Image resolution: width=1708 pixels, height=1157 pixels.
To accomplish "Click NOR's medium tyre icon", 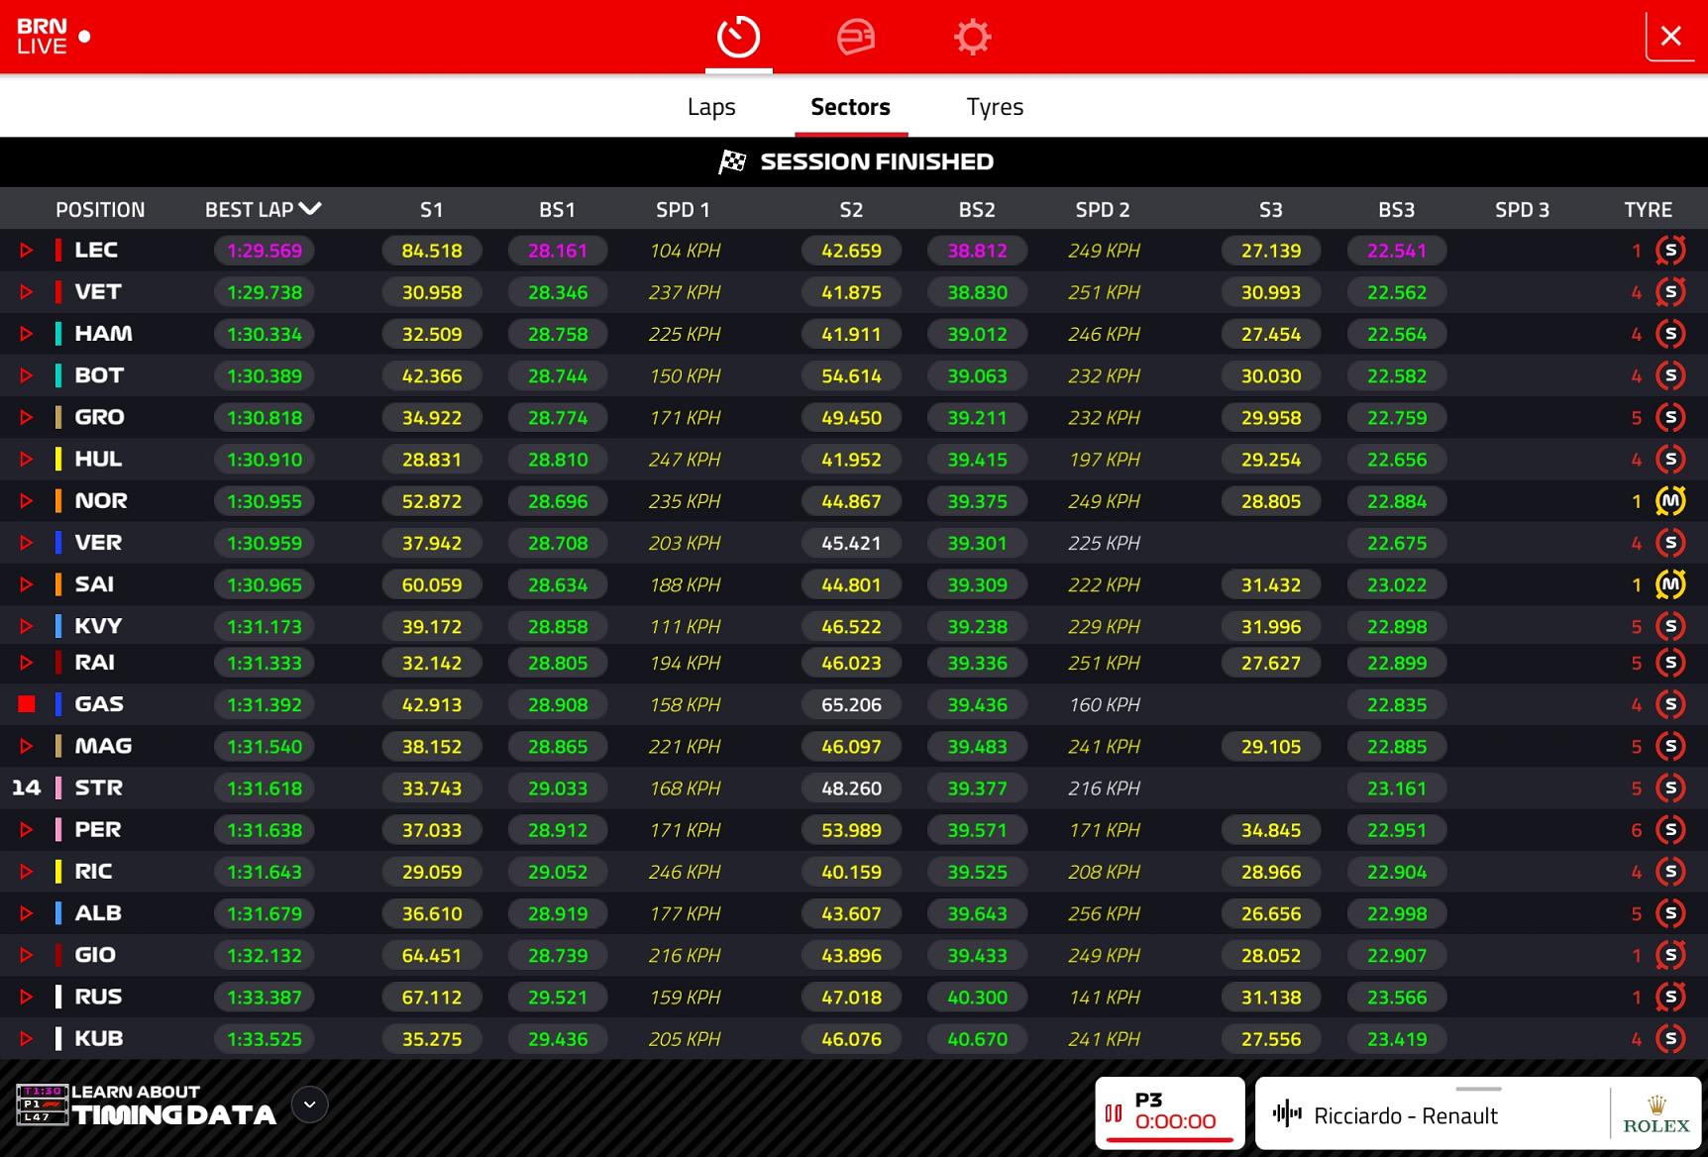I will tap(1670, 501).
